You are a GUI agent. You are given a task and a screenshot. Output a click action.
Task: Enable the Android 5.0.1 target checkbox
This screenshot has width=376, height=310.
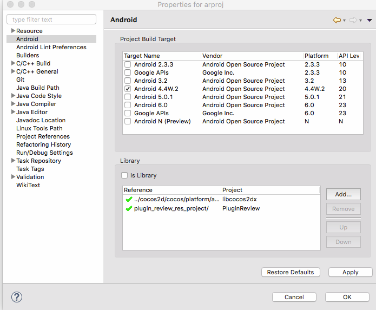pos(128,97)
